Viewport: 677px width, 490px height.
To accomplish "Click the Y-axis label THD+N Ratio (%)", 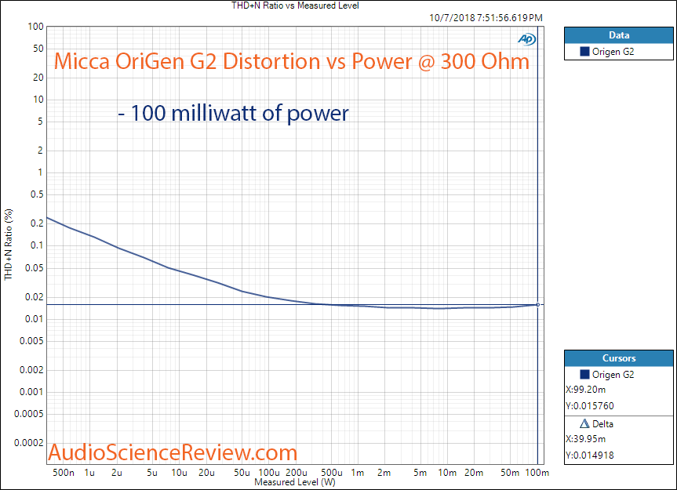I will point(9,245).
